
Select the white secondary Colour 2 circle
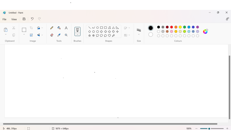point(151,35)
